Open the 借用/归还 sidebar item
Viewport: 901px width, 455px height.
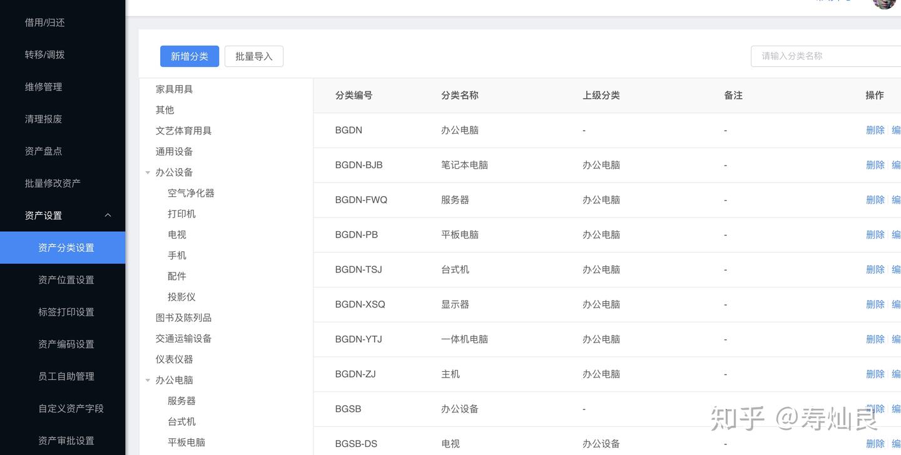click(44, 22)
